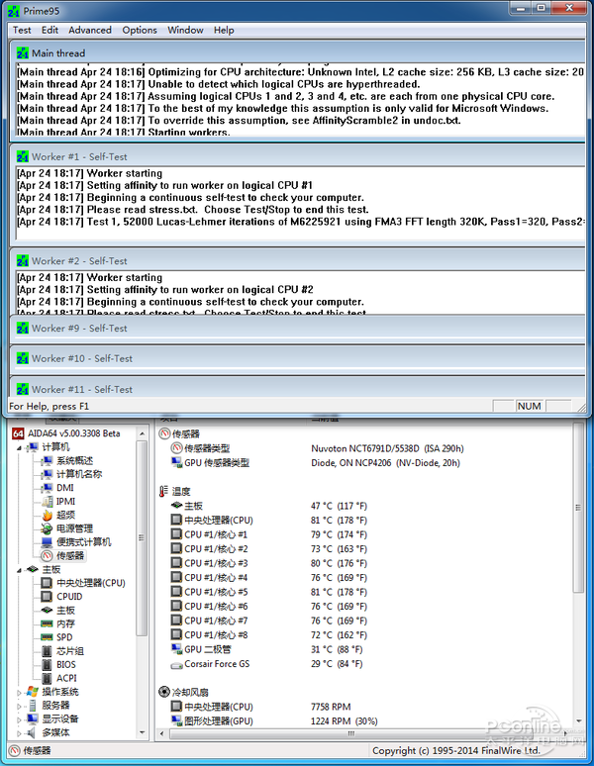The image size is (594, 766).
Task: Open the Options menu in Prime95
Action: [x=140, y=30]
